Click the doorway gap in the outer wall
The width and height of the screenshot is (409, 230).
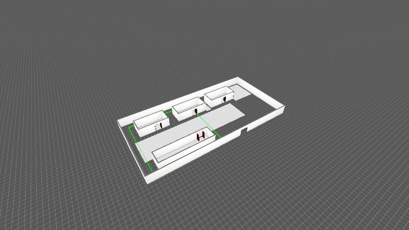244,131
